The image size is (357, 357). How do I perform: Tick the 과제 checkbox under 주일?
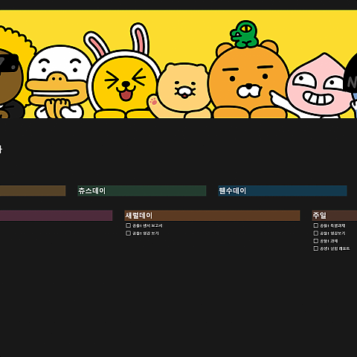316,241
